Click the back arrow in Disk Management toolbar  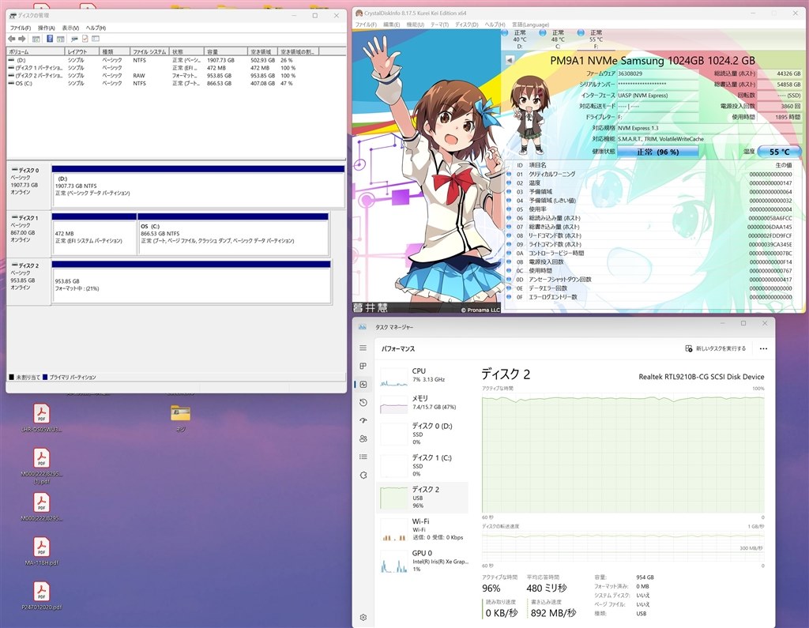tap(12, 39)
